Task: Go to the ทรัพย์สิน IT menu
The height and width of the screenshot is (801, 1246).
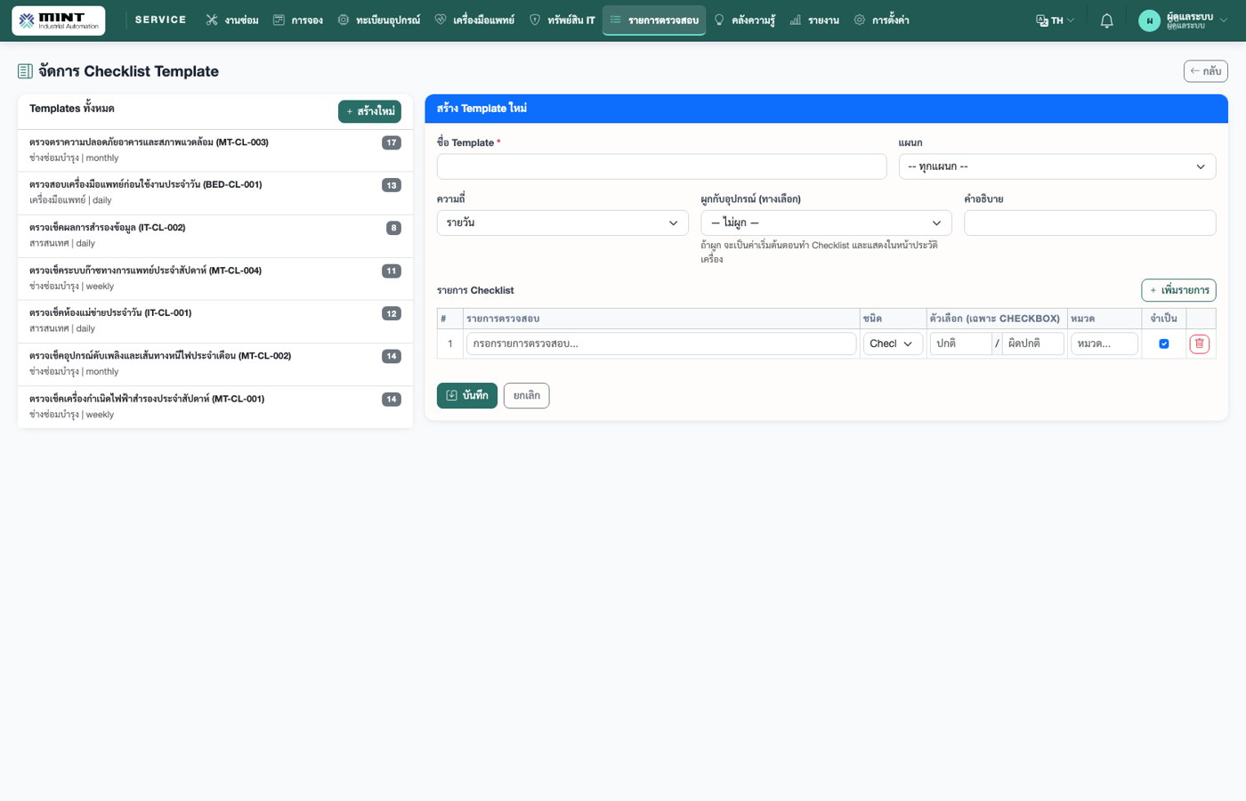Action: (x=562, y=20)
